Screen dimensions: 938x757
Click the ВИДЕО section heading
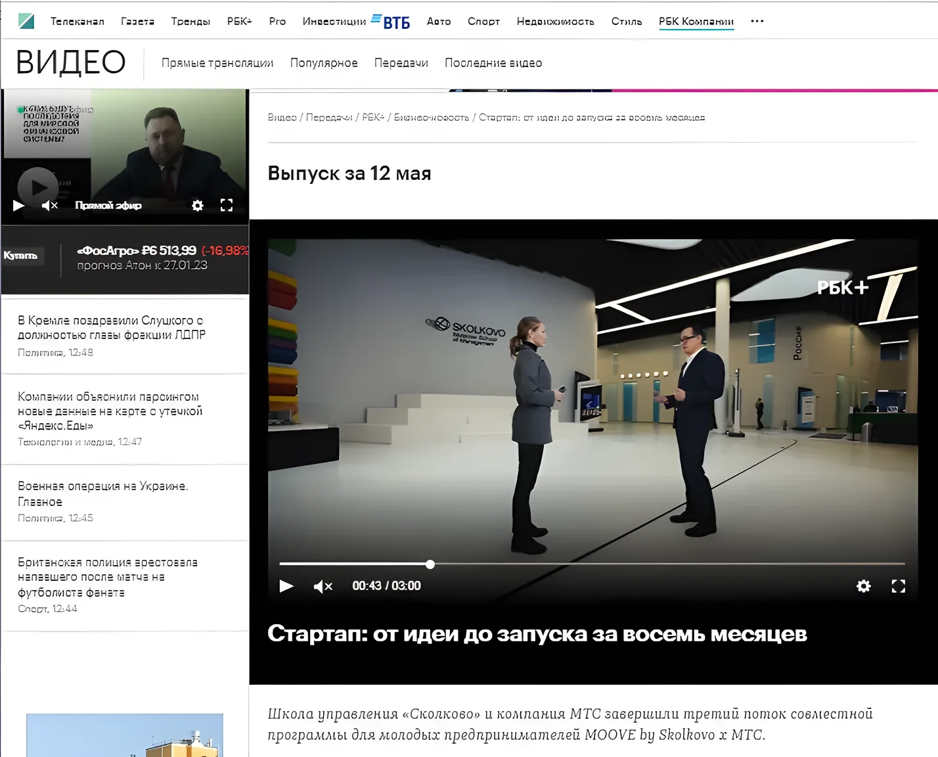(71, 62)
